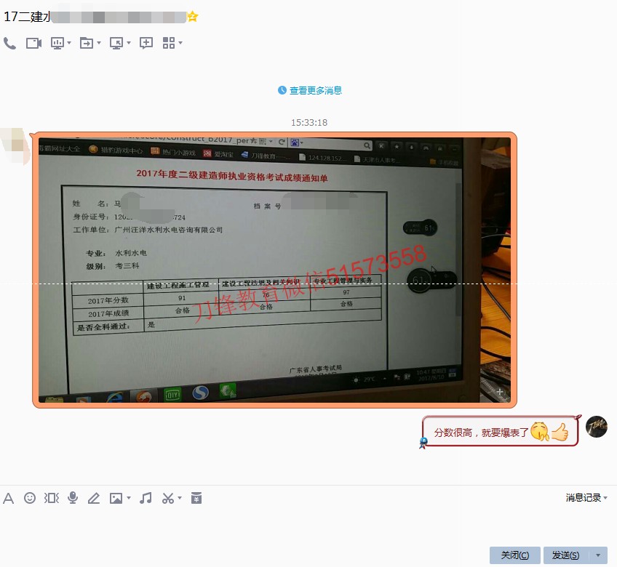Click the message input area
Image resolution: width=617 pixels, height=567 pixels.
pyautogui.click(x=308, y=525)
